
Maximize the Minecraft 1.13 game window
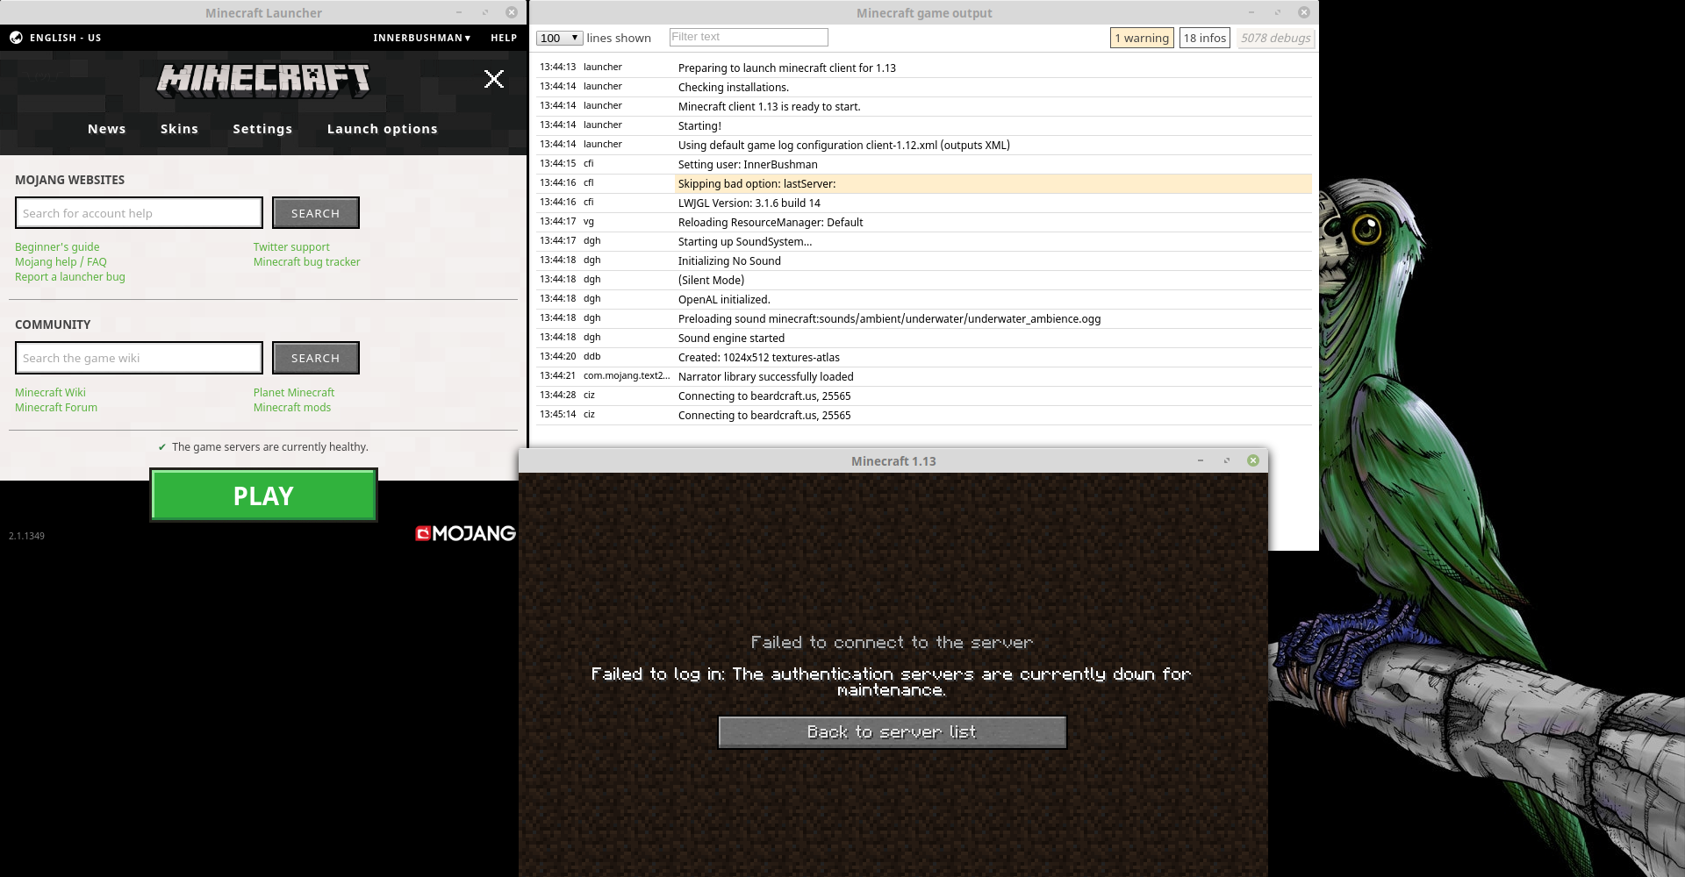(1226, 460)
